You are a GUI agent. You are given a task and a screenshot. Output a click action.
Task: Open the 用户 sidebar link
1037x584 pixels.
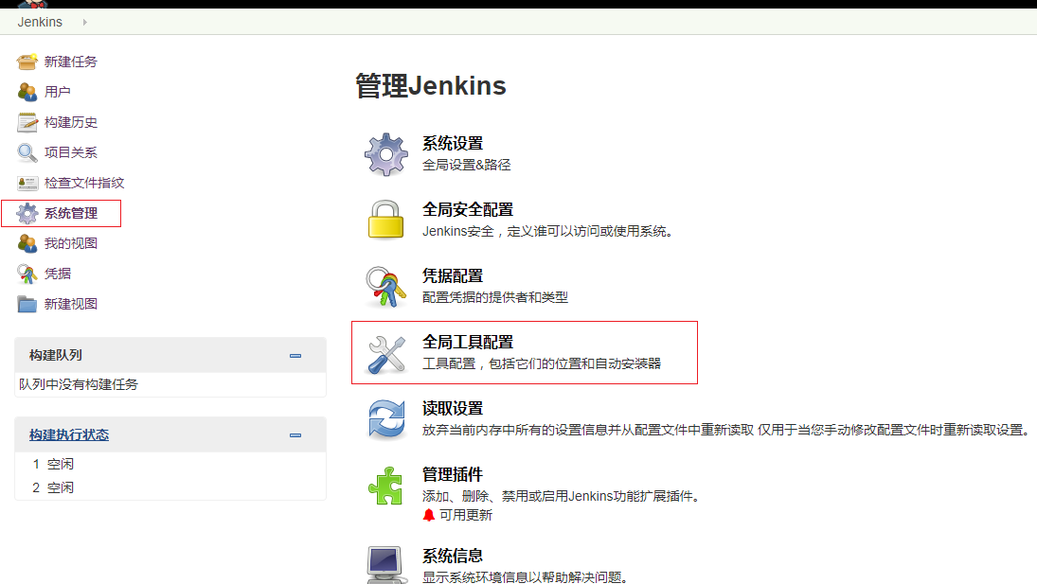click(58, 92)
